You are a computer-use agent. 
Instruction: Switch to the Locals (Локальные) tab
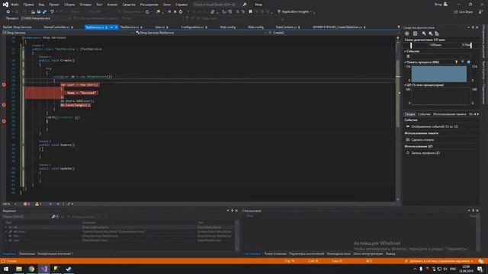click(27, 253)
